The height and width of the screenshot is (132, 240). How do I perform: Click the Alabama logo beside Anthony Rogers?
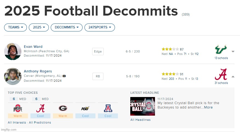(221, 75)
